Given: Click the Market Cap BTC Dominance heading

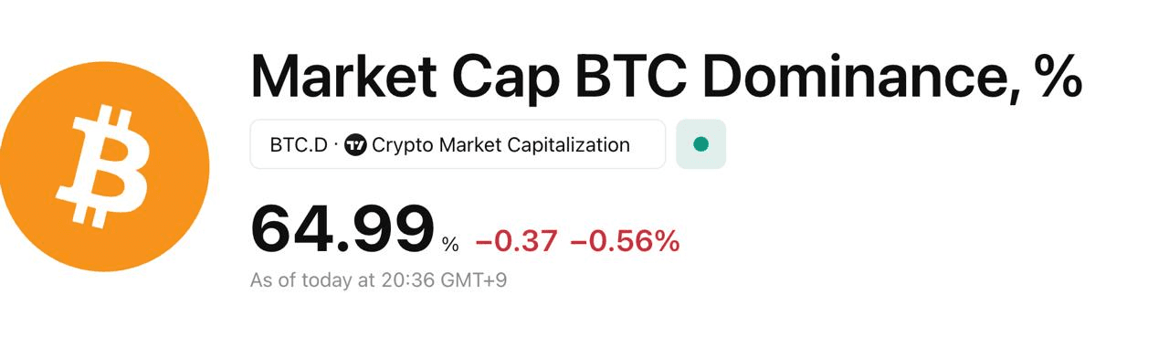Looking at the screenshot, I should click(x=667, y=75).
